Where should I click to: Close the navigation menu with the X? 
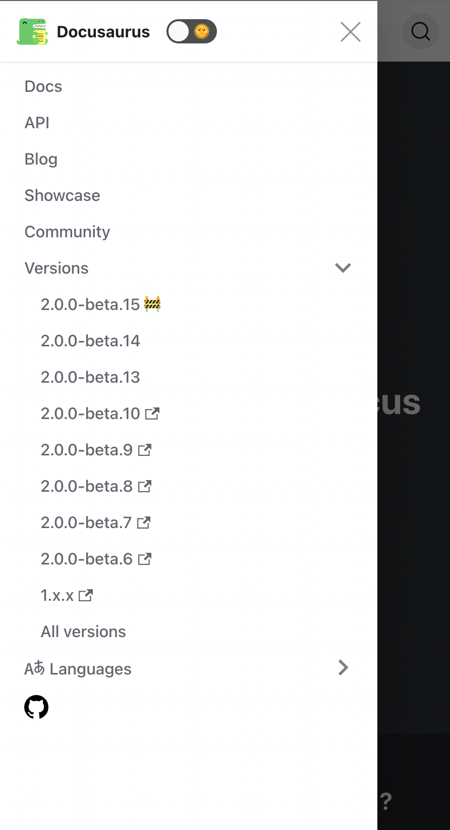pyautogui.click(x=350, y=31)
